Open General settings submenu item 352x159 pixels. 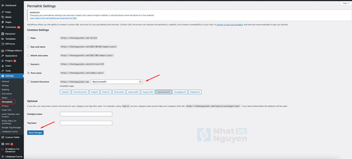(x=5, y=82)
